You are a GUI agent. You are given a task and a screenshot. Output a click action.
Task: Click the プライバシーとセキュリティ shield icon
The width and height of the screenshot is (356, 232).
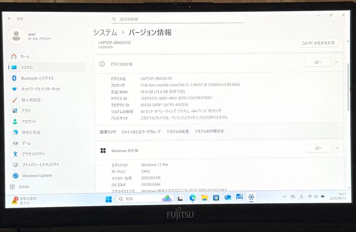tap(15, 165)
